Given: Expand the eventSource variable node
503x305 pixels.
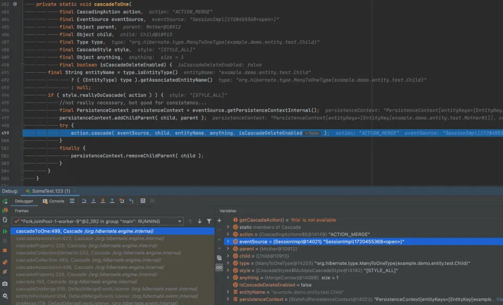Looking at the screenshot, I should [x=228, y=242].
